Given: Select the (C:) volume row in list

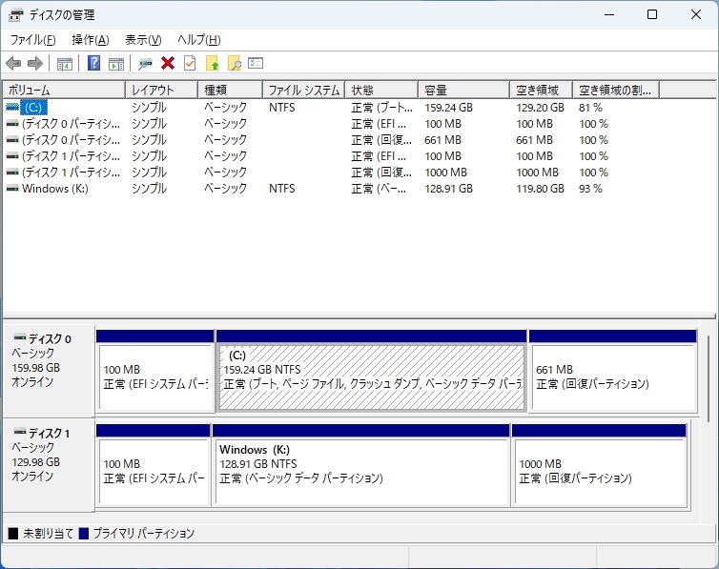Looking at the screenshot, I should click(33, 108).
